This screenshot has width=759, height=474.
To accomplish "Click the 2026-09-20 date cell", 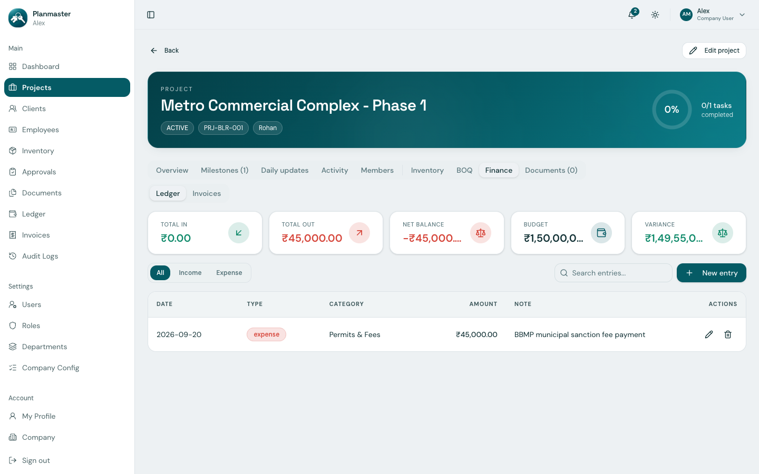I will (179, 334).
